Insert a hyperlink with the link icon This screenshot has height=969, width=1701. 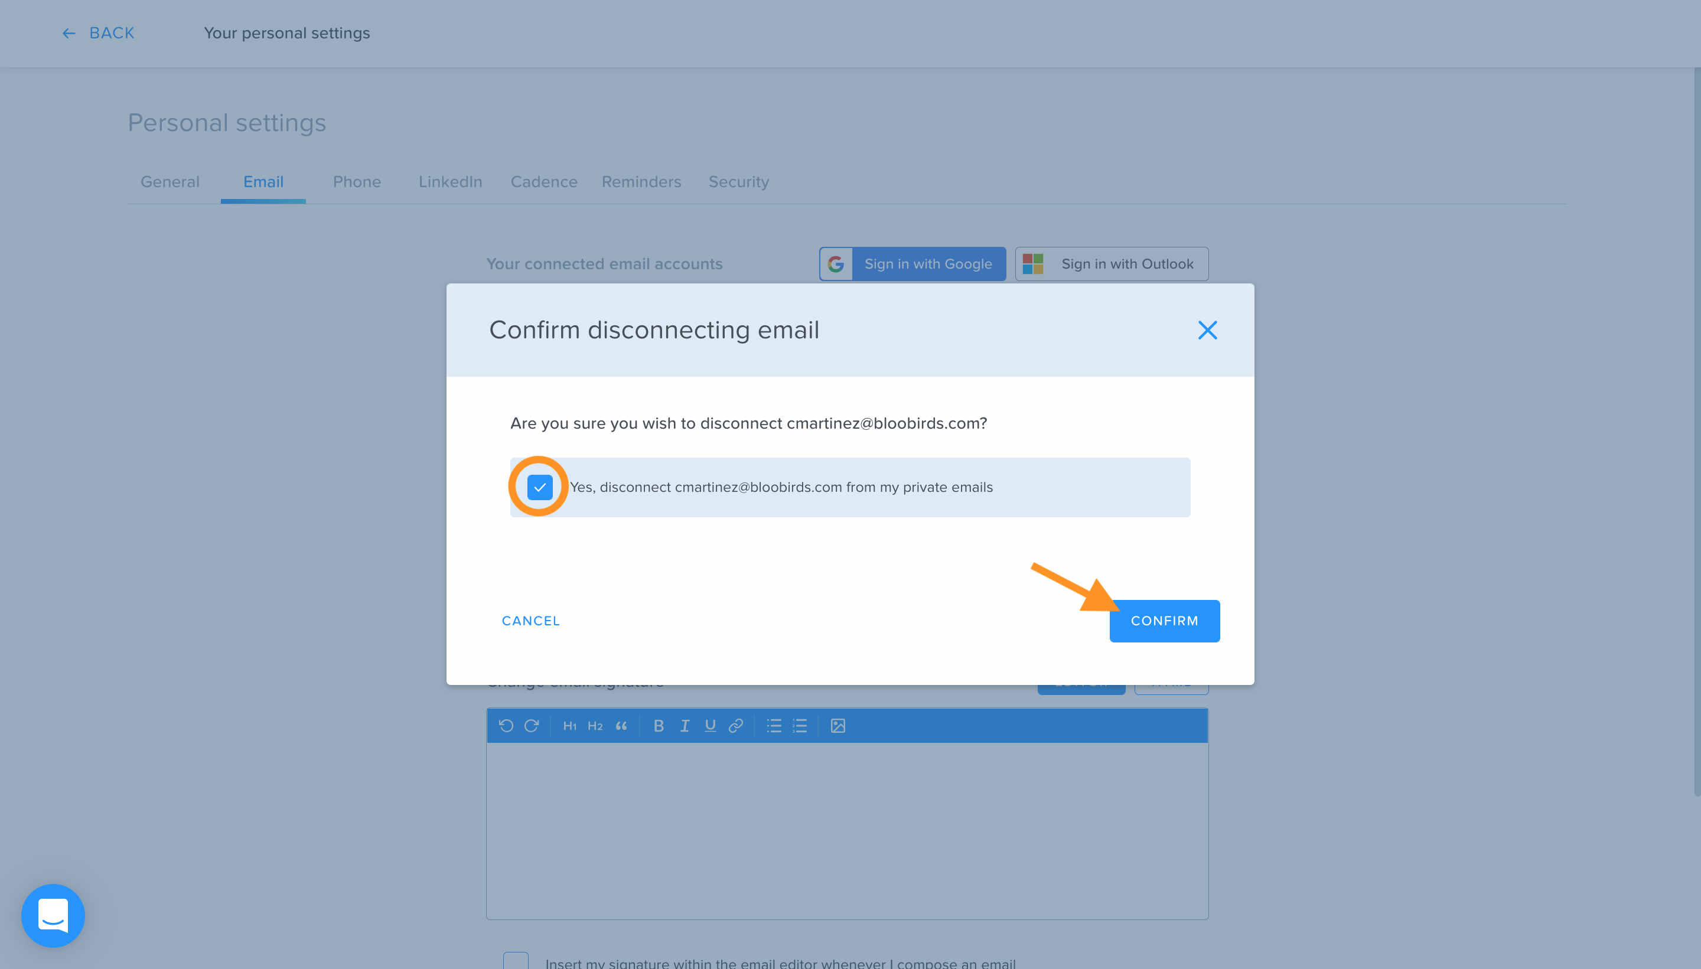click(x=735, y=726)
